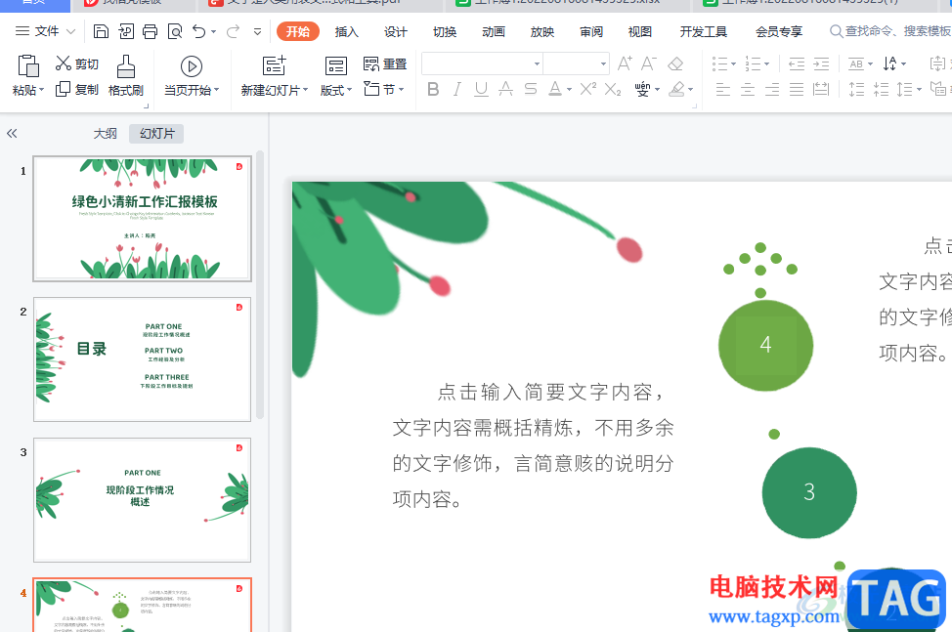Viewport: 952px width, 632px height.
Task: Click the Reset (重置) button
Action: [x=385, y=63]
